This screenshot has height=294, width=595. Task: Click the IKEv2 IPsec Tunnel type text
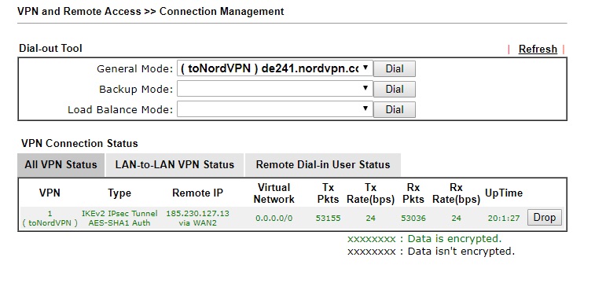[x=119, y=214]
